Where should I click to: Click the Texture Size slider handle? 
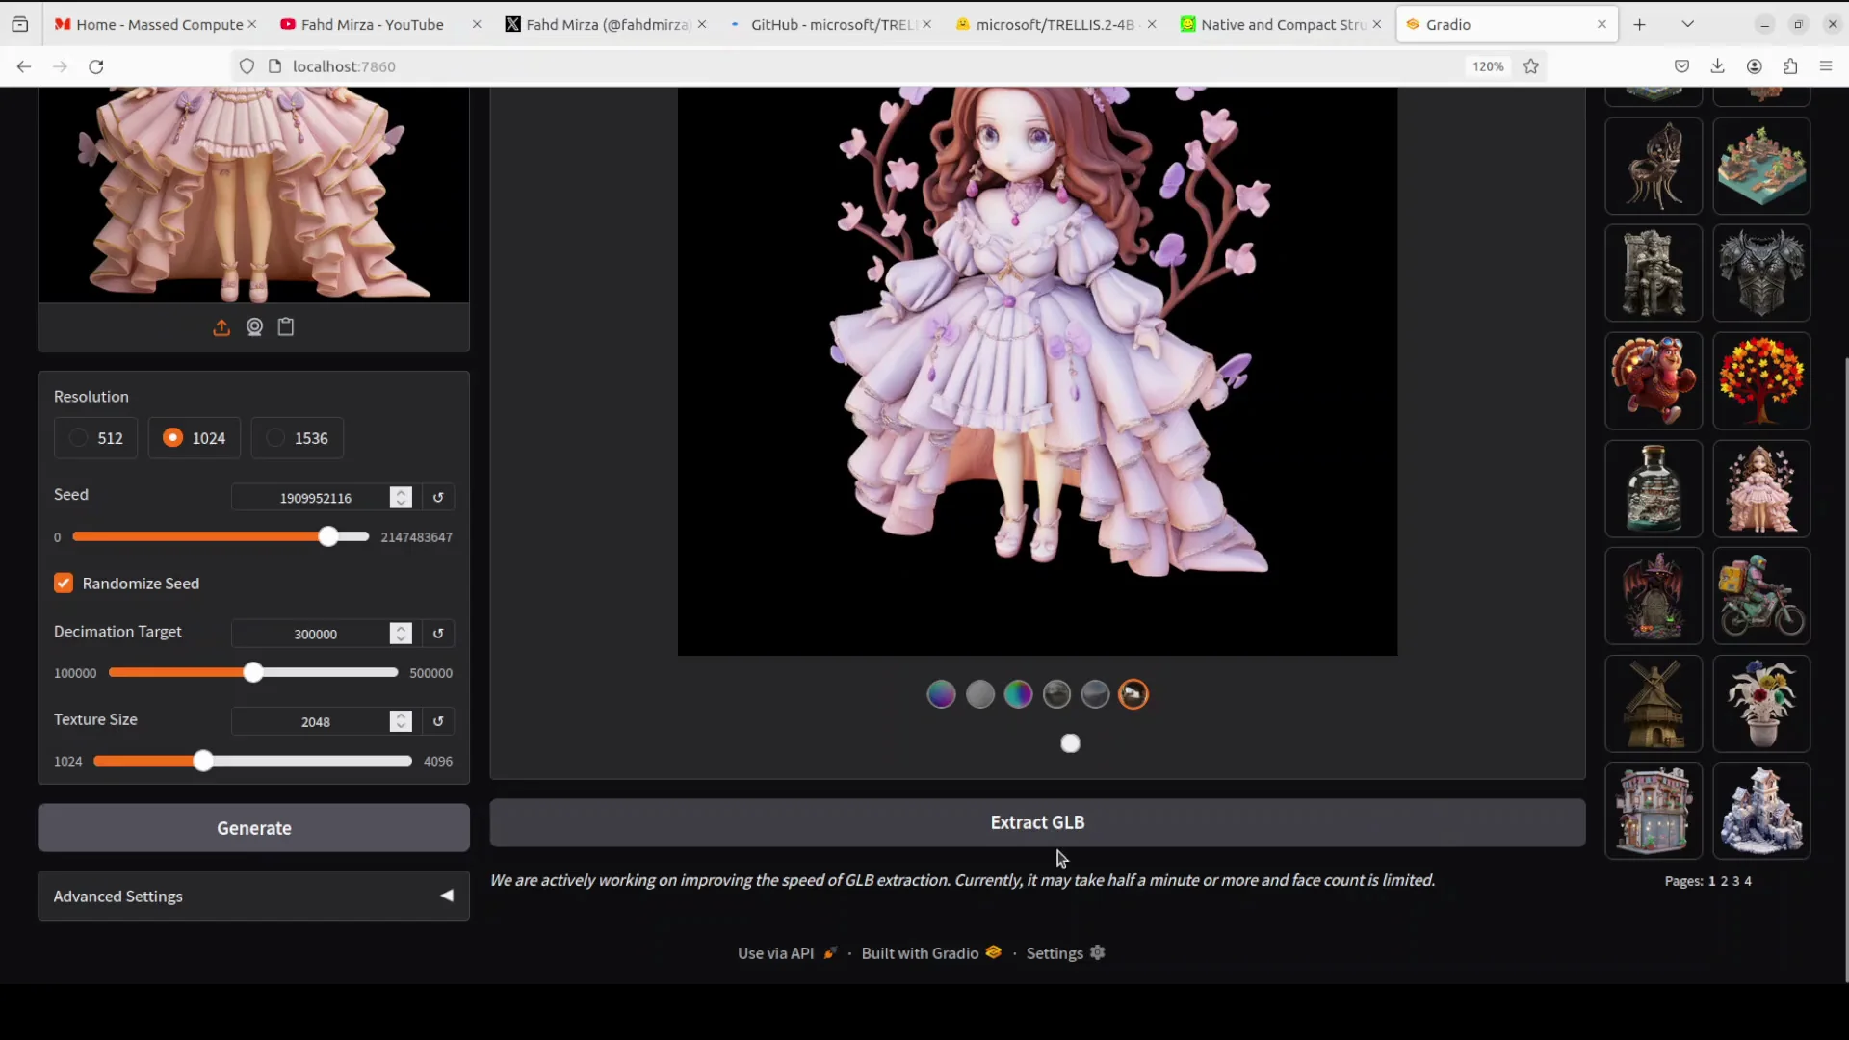point(202,762)
